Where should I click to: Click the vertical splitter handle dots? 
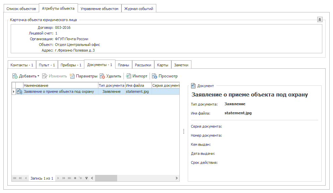[184, 132]
